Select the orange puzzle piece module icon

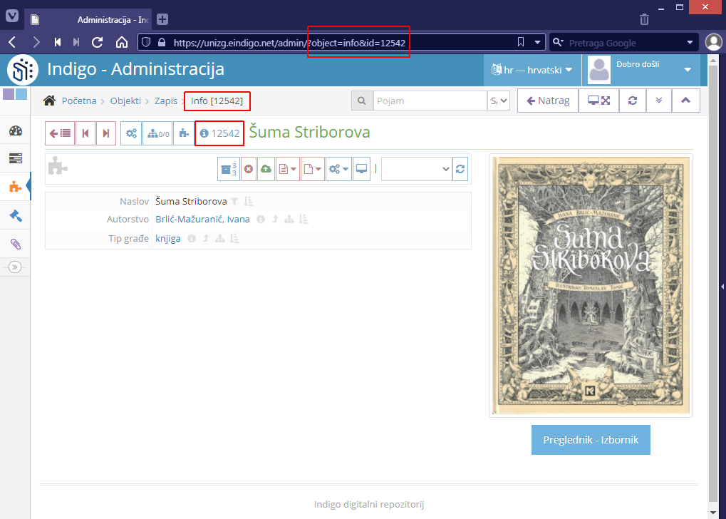click(x=14, y=186)
